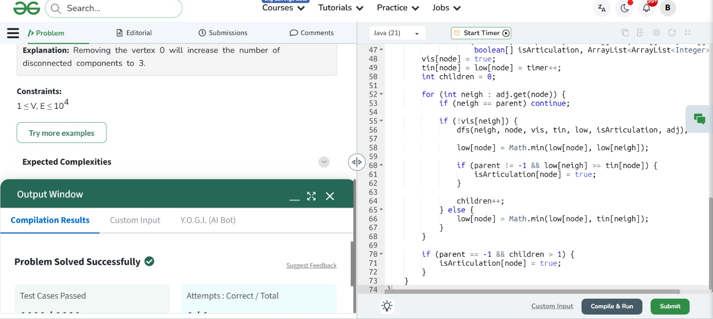Fold the for loop at line 52
Screen dimensions: 713x319
click(381, 94)
